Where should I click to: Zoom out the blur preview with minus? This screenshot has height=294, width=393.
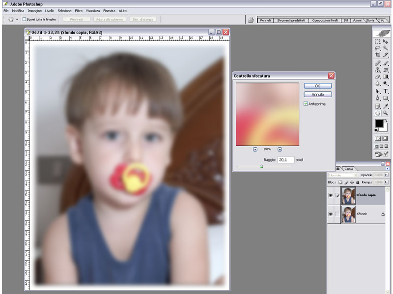click(255, 149)
